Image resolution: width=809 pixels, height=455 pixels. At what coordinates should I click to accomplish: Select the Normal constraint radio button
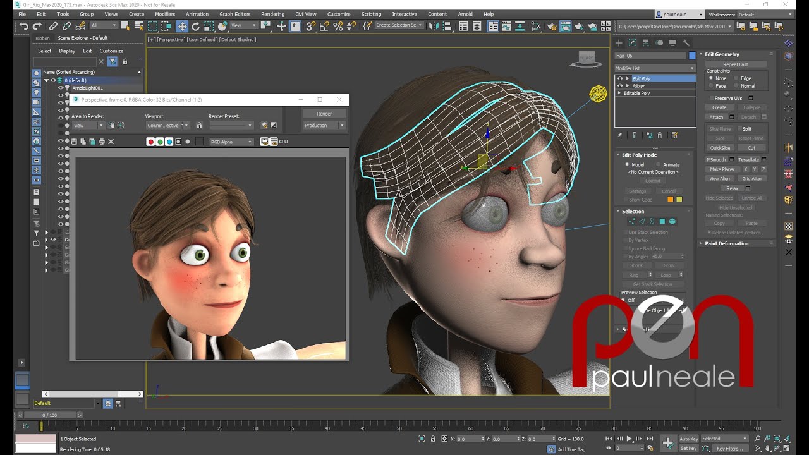point(736,86)
